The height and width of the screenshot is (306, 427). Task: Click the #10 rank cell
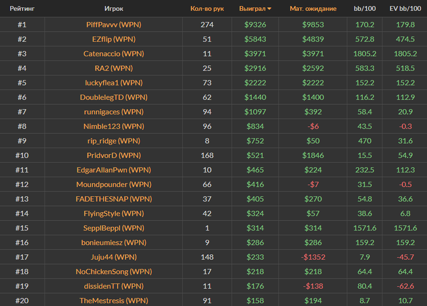point(22,155)
